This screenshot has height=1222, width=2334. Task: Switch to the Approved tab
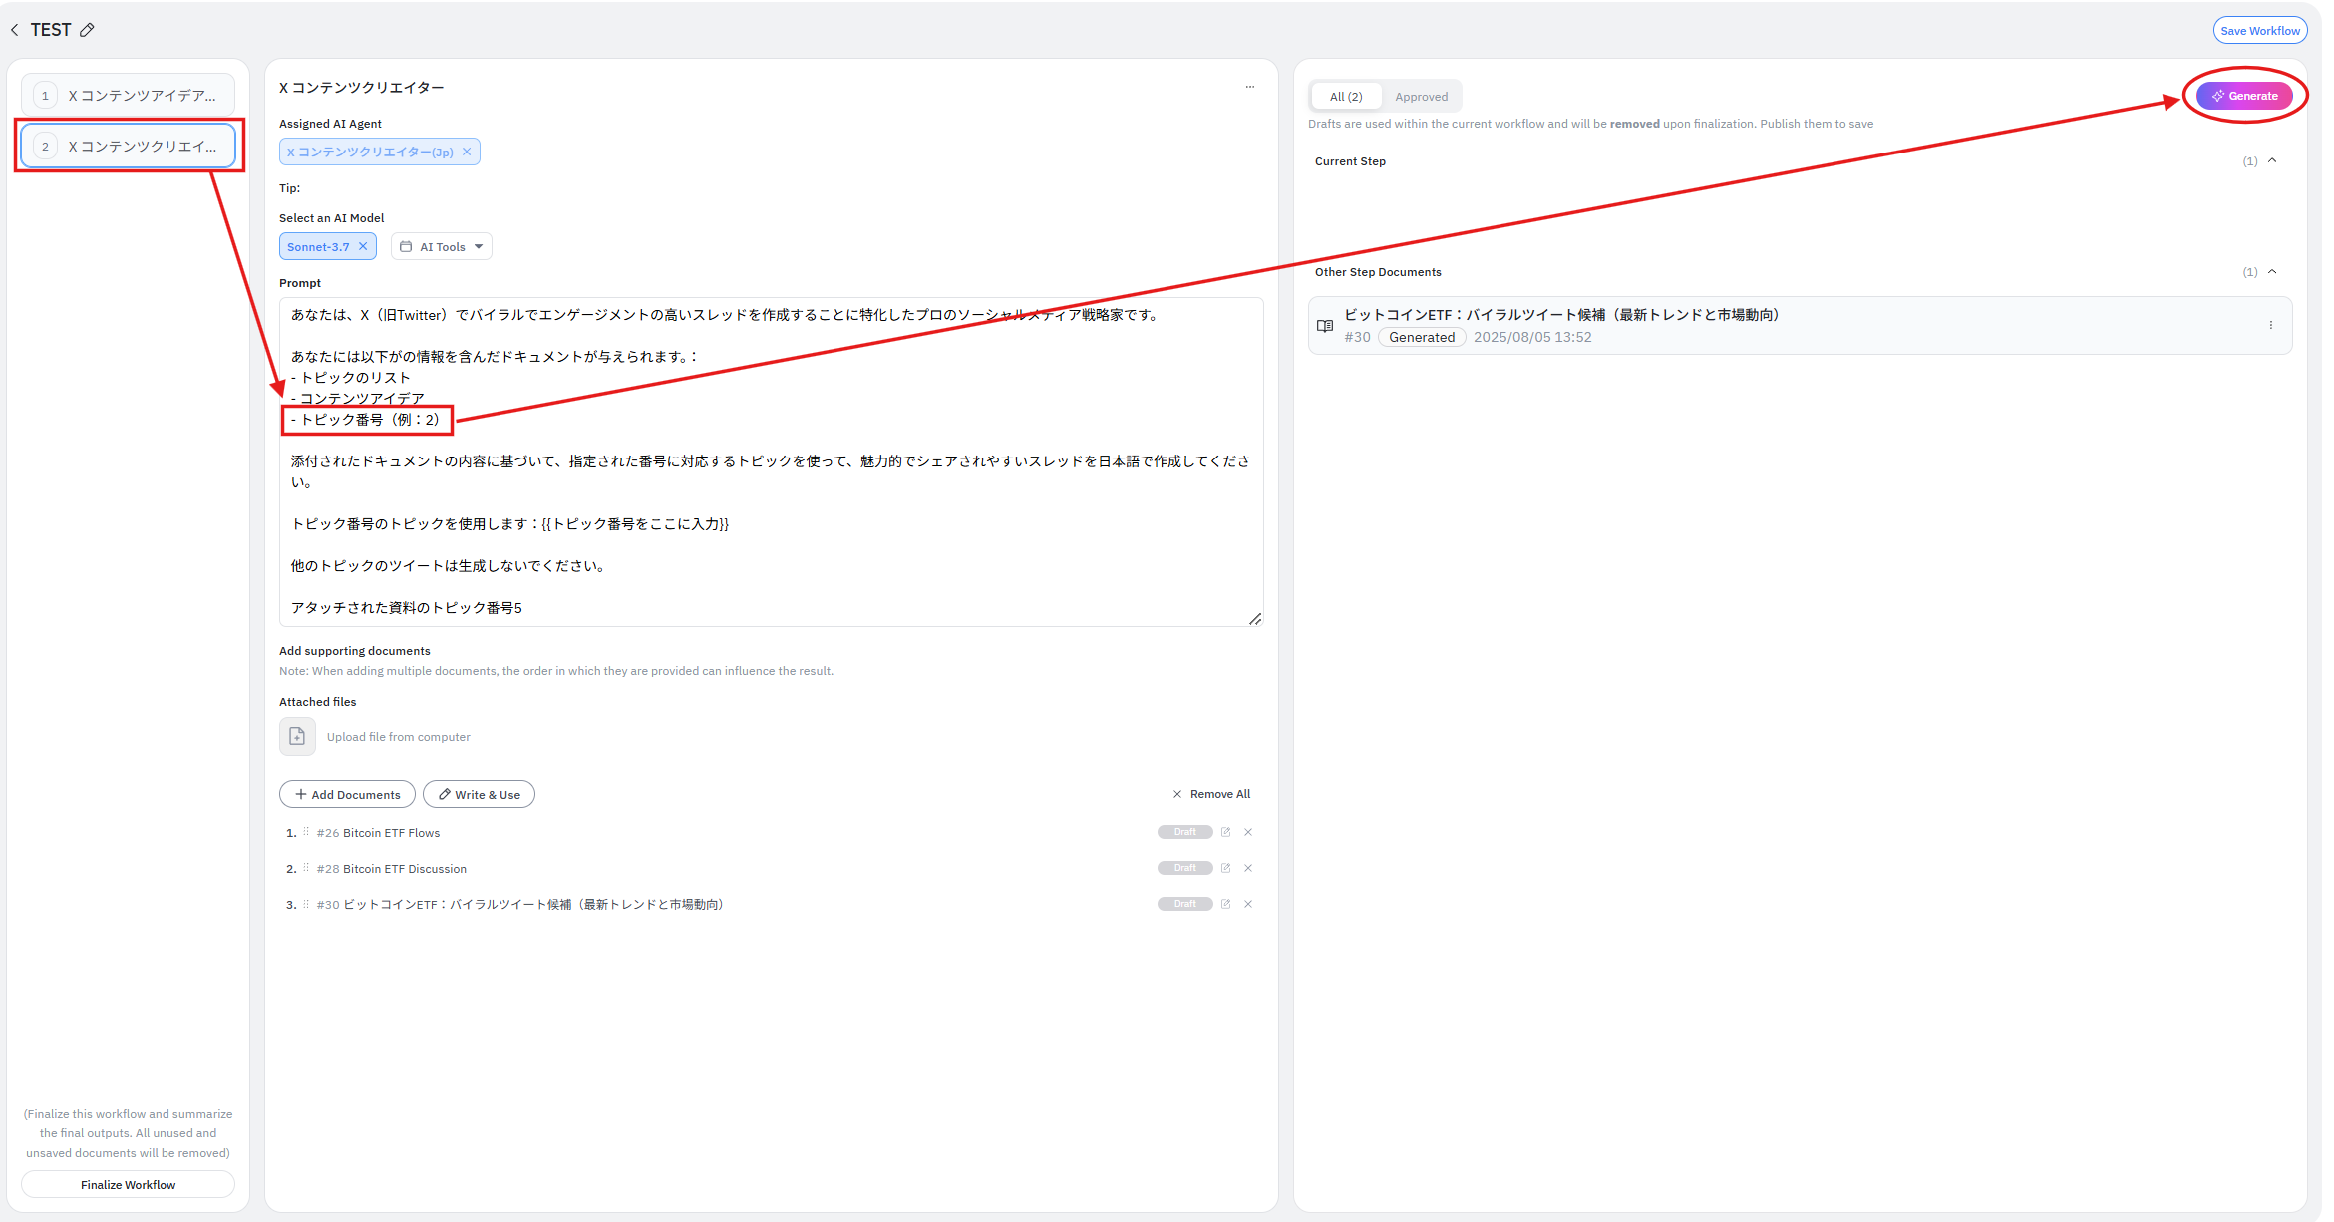pos(1421,97)
